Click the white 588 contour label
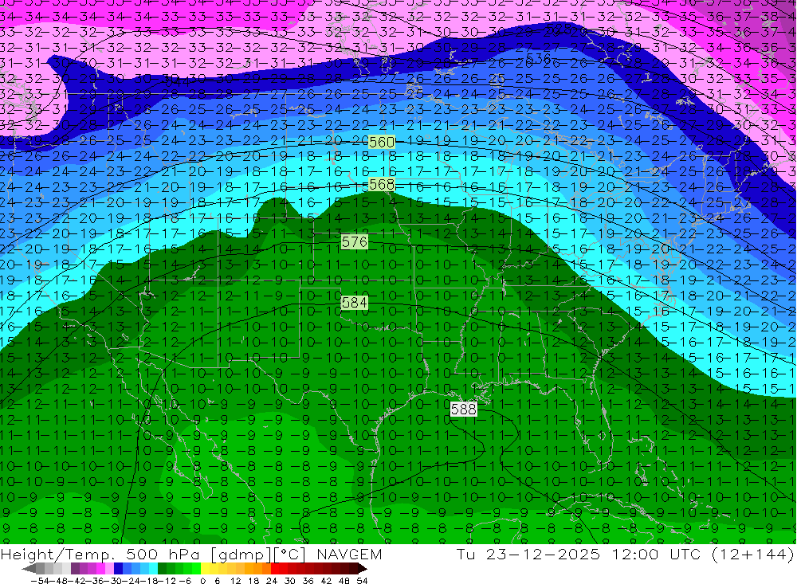 (463, 409)
